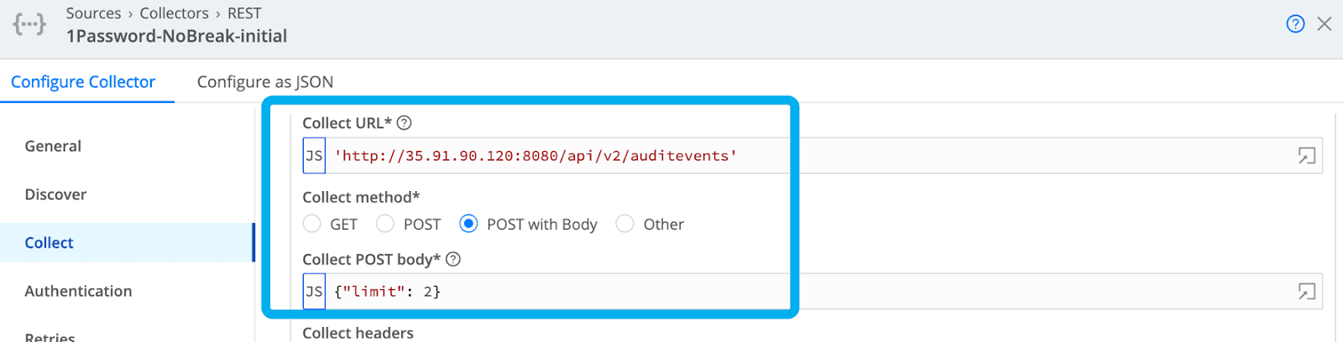1343x342 pixels.
Task: Open the Configure Collector tab
Action: tap(83, 82)
